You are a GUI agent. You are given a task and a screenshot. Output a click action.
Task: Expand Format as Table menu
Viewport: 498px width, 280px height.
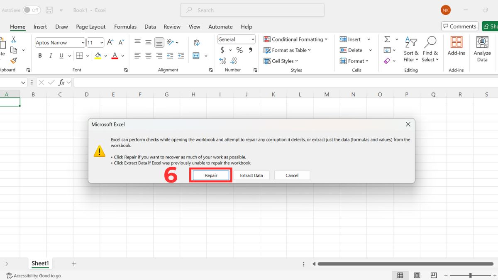click(x=287, y=50)
